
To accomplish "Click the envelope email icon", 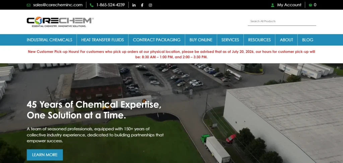I will (x=28, y=5).
